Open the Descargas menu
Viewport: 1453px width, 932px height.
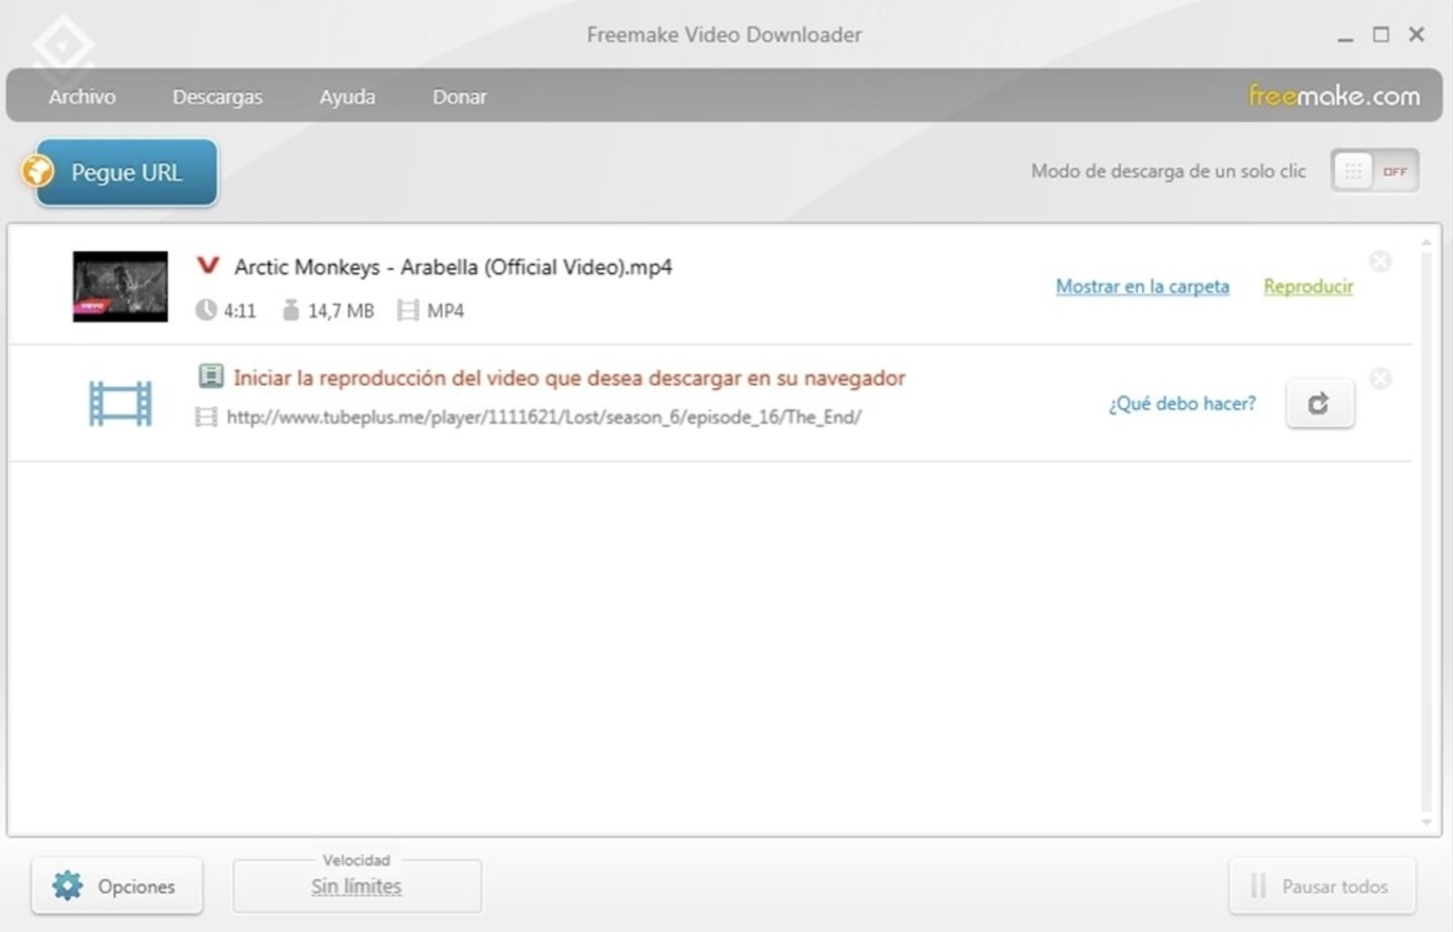click(x=217, y=96)
